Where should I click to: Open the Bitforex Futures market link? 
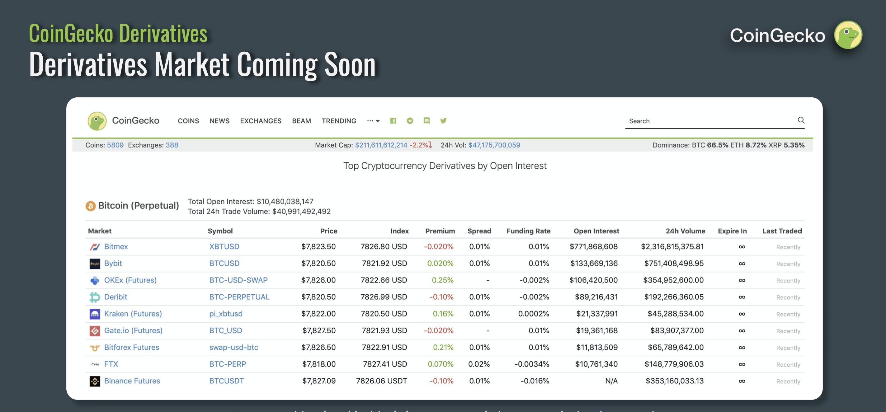pyautogui.click(x=132, y=347)
